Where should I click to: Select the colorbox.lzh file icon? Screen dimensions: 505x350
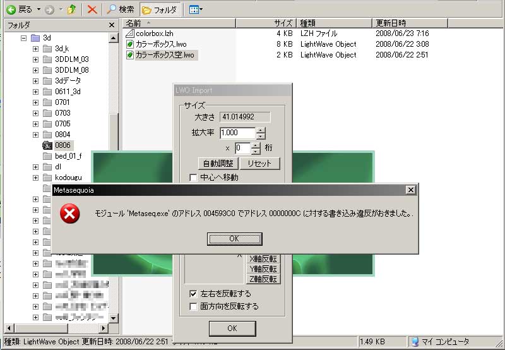click(130, 33)
